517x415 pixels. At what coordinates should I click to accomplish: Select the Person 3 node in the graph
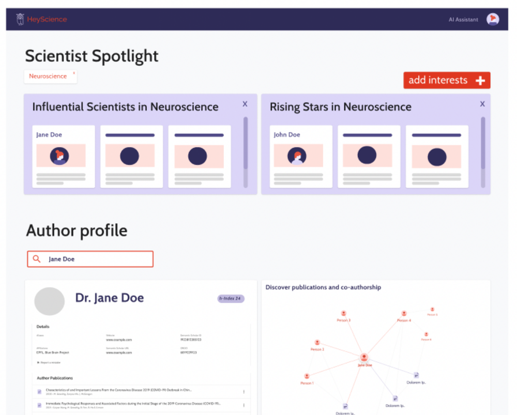(343, 313)
